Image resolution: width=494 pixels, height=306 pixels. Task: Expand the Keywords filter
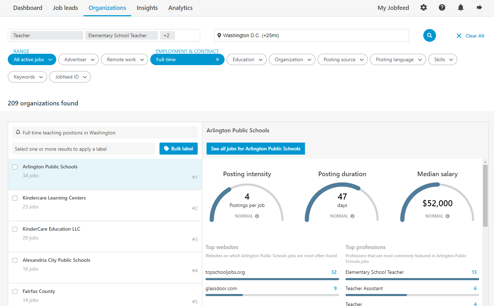coord(27,77)
